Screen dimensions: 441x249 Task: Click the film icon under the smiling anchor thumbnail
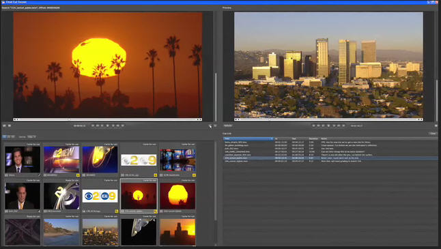point(6,175)
